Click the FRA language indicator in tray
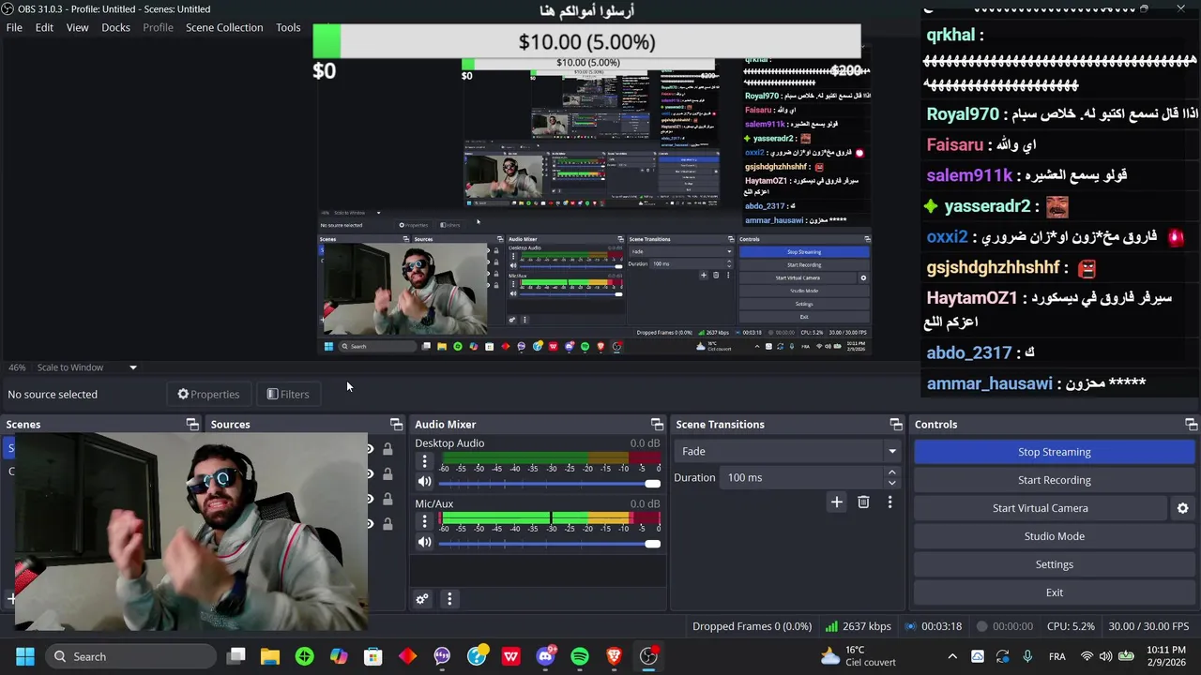The height and width of the screenshot is (675, 1201). tap(1057, 656)
